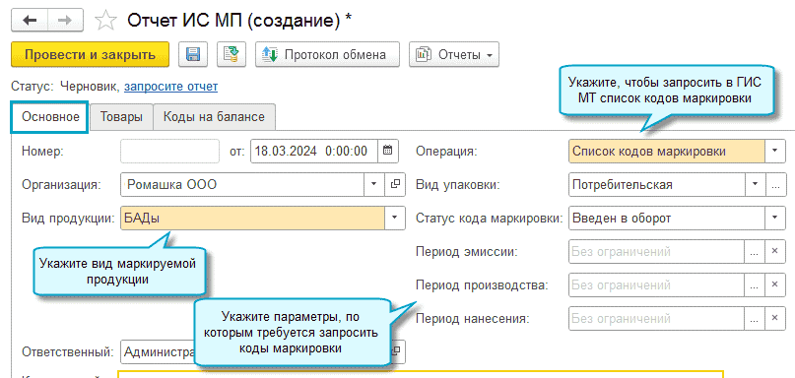
Task: Click the Вид продукции: label
Action: pos(68,218)
